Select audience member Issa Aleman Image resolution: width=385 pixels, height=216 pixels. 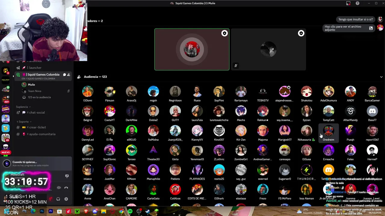pyautogui.click(x=306, y=192)
